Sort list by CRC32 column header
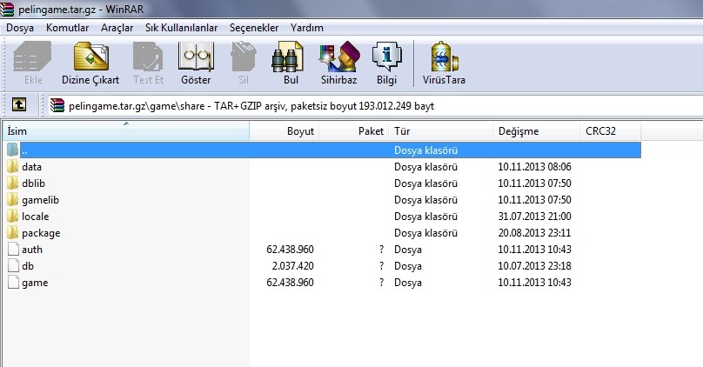The height and width of the screenshot is (367, 703). (611, 131)
